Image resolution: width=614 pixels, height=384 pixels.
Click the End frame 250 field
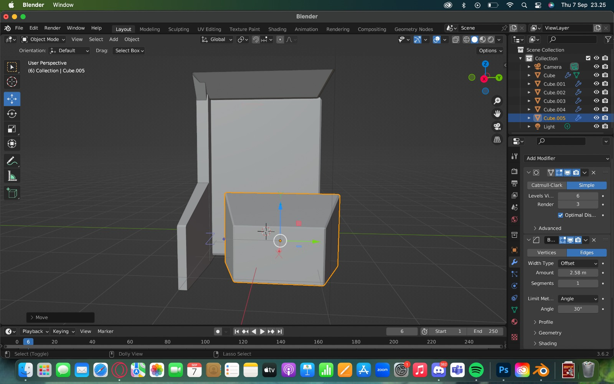point(485,331)
